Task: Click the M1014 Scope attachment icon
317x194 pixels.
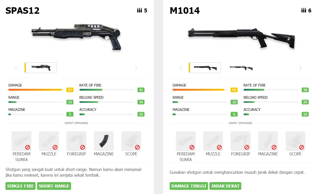Action: [x=295, y=141]
